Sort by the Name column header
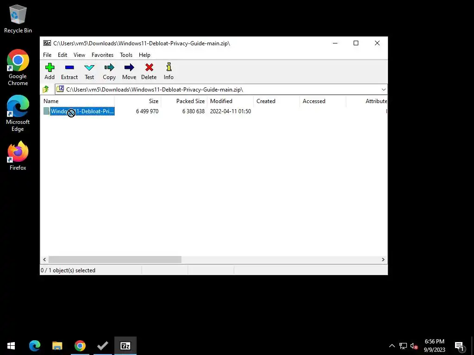The width and height of the screenshot is (474, 355). click(x=77, y=101)
